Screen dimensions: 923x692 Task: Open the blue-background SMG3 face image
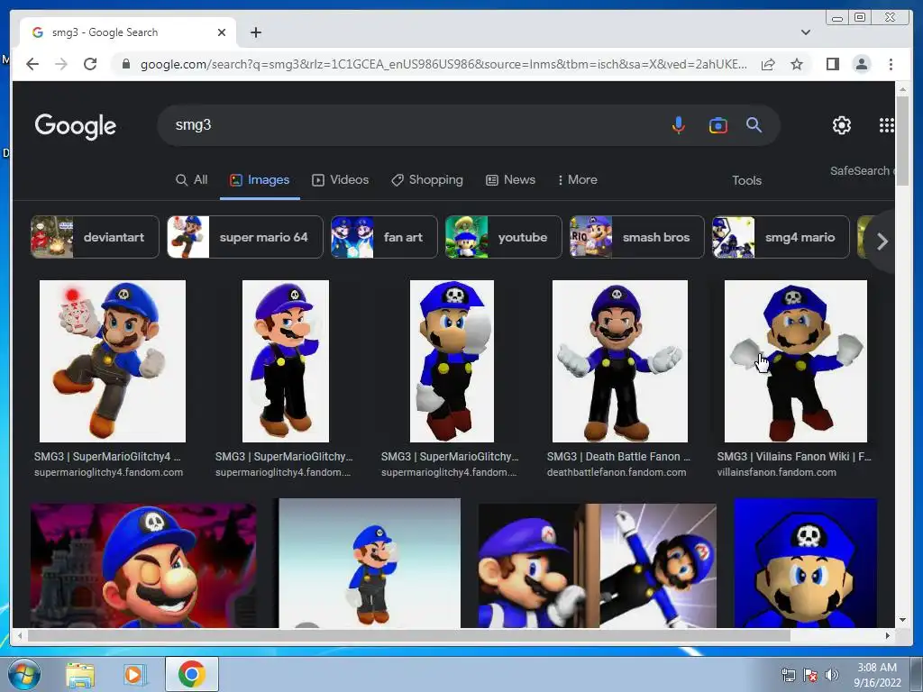click(x=805, y=563)
